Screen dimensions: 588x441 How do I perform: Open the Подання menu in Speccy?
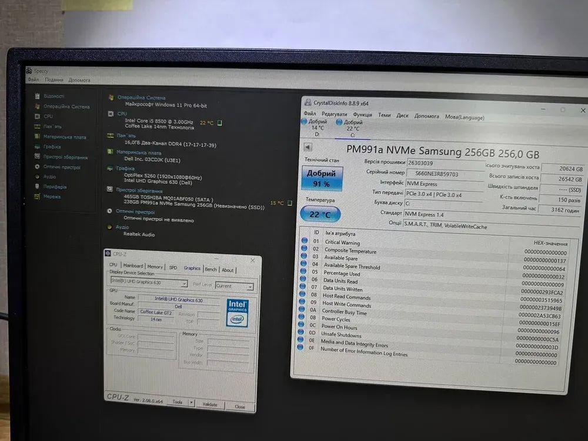pos(54,80)
